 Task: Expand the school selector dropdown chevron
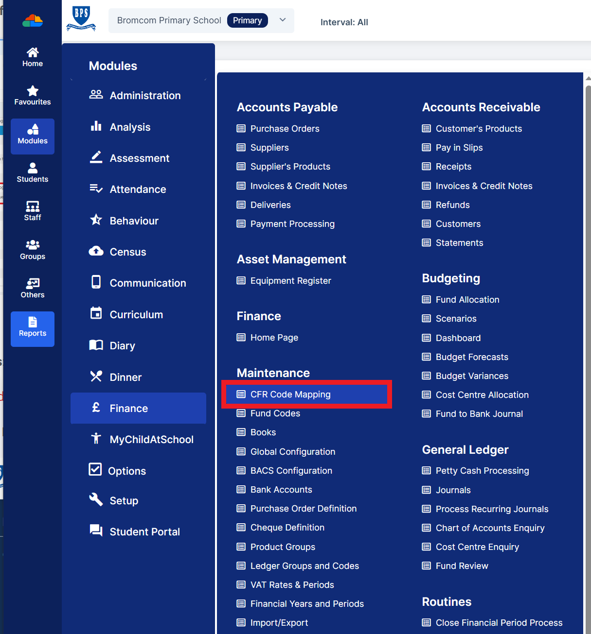pyautogui.click(x=282, y=20)
